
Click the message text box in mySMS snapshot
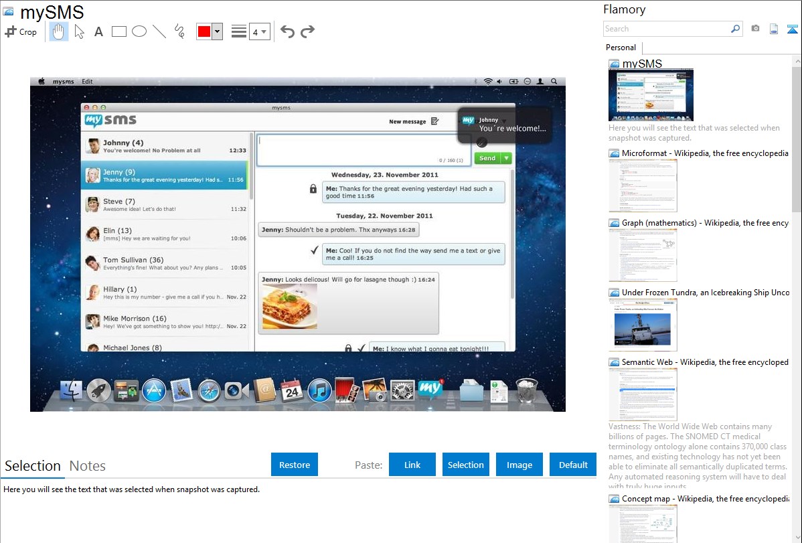(x=364, y=150)
